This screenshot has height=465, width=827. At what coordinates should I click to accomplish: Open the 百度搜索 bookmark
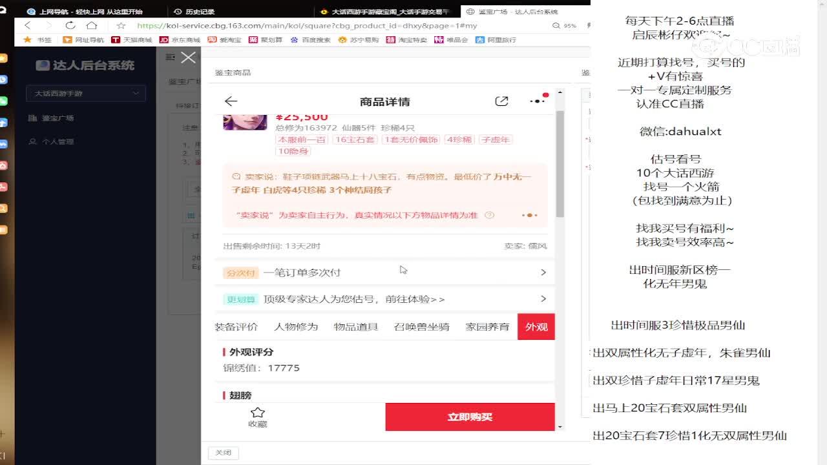[310, 40]
